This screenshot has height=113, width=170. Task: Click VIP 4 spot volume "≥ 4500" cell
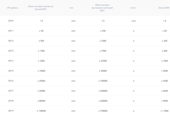pos(41,61)
